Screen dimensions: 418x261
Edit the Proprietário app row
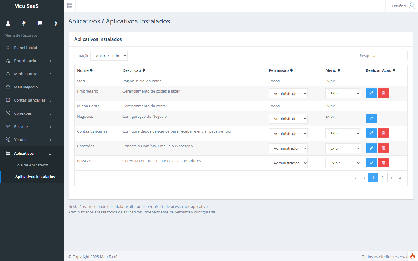(371, 93)
